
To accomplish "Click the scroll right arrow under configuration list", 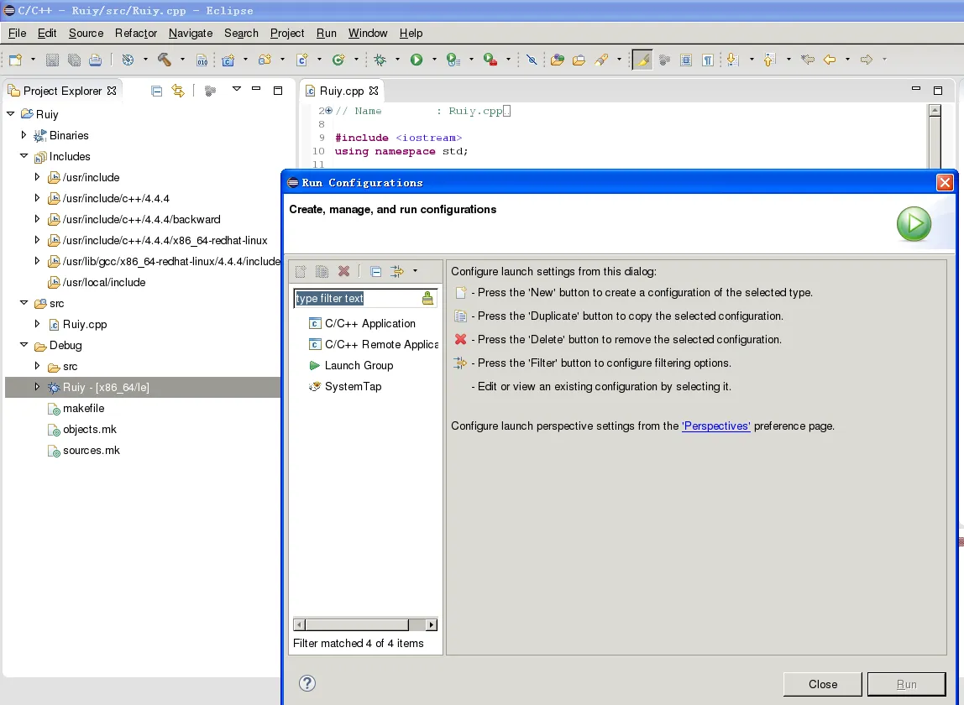I will pos(432,624).
